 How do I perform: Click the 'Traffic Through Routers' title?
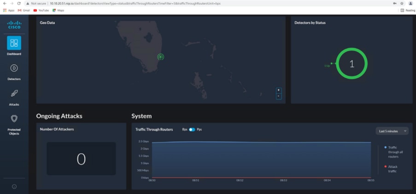coord(154,130)
